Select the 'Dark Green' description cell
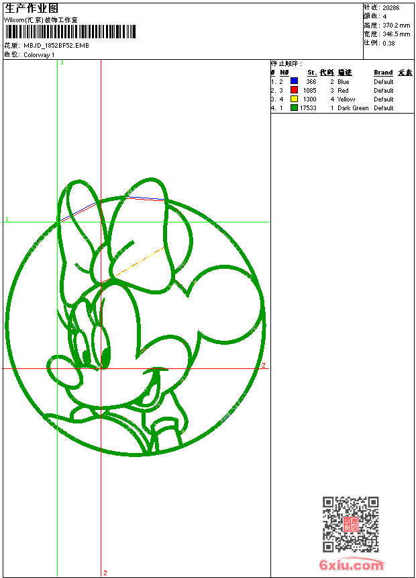The height and width of the screenshot is (578, 416). click(x=353, y=108)
